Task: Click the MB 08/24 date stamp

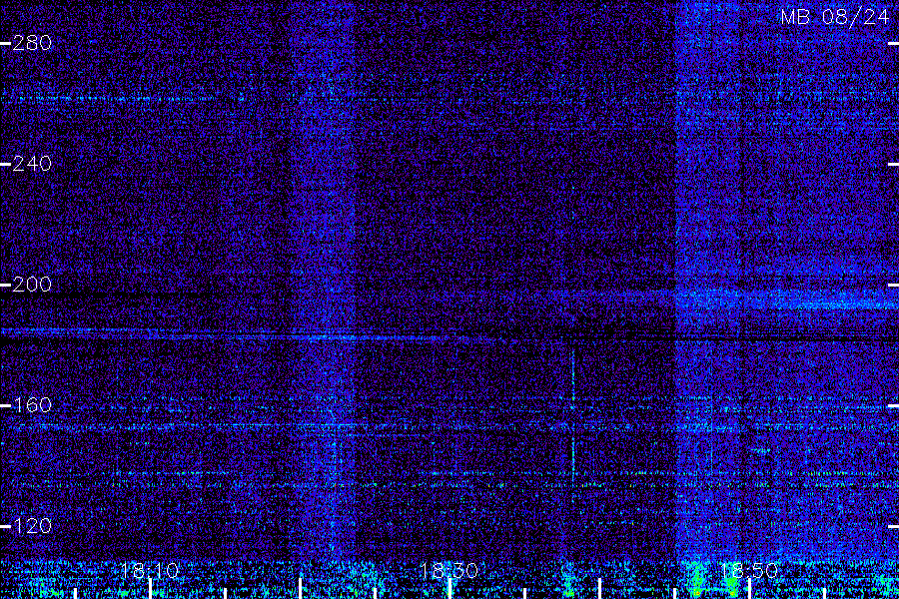Action: click(x=835, y=17)
